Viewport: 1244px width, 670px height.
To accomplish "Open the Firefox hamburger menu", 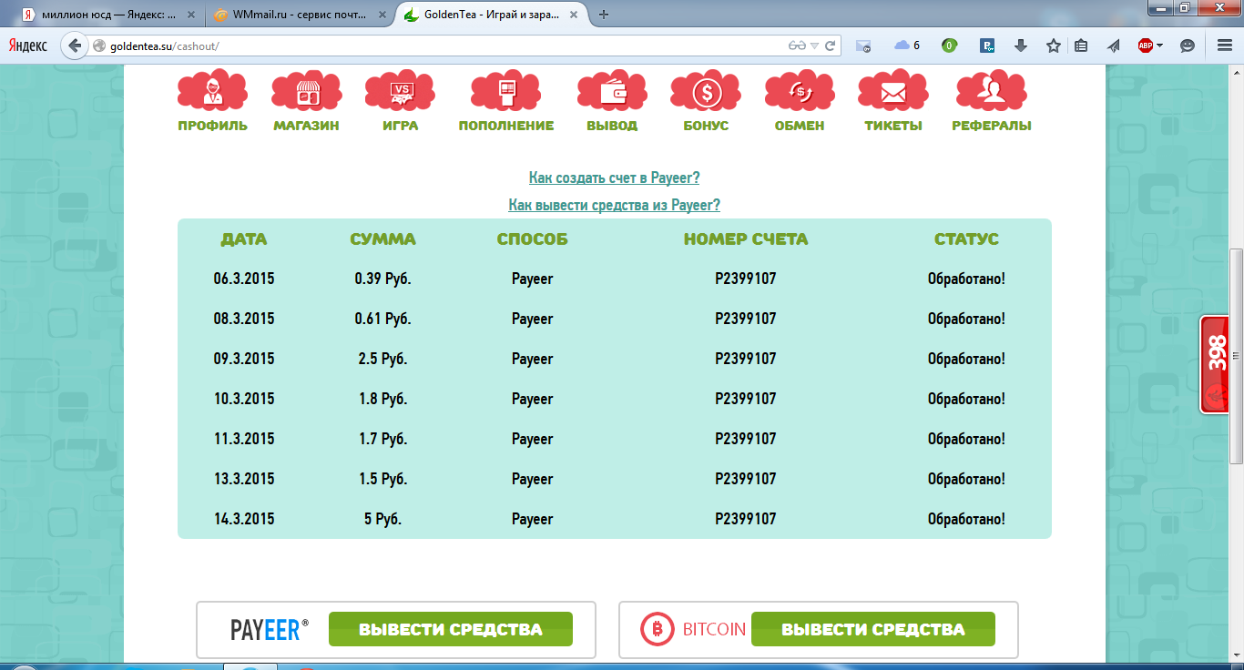I will click(x=1225, y=46).
